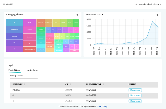Image resolution: width=166 pixels, height=109 pixels.
Task: Sort table by Form Type column arrows
Action: 25,84
